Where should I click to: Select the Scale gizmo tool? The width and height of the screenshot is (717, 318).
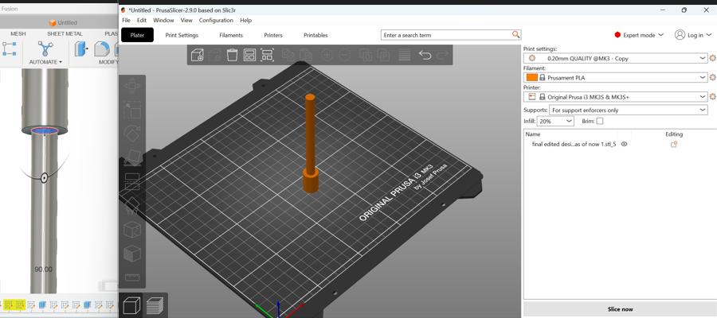[132, 110]
